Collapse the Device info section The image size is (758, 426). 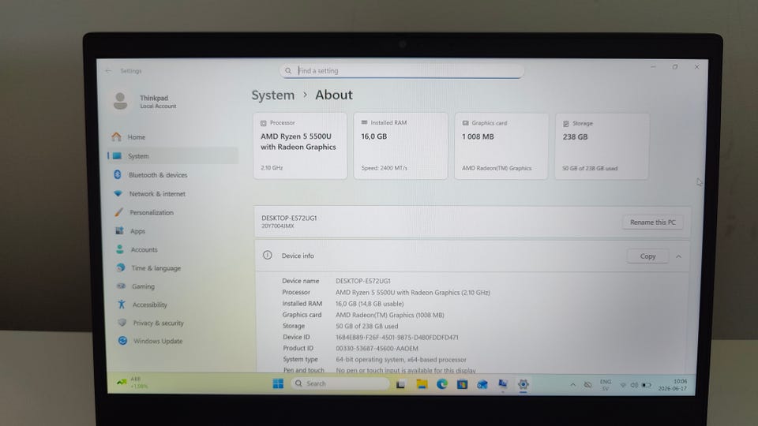tap(679, 256)
